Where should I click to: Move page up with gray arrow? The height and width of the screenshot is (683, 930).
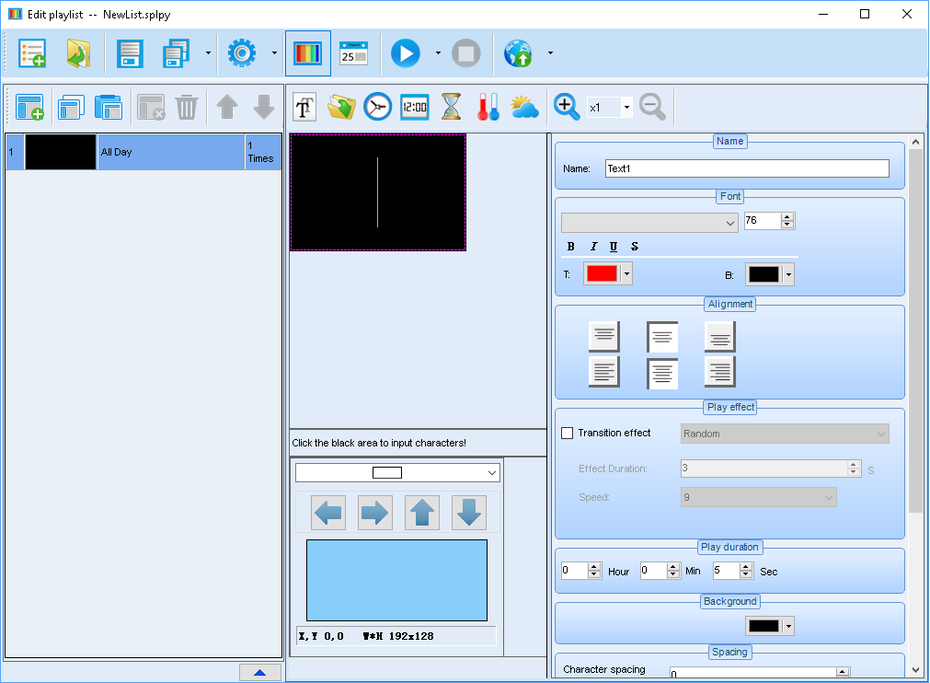pos(227,108)
